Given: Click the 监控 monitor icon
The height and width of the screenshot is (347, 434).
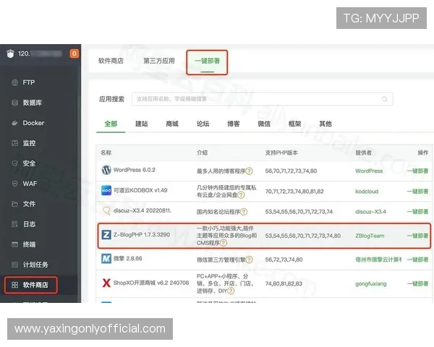Looking at the screenshot, I should click(15, 143).
